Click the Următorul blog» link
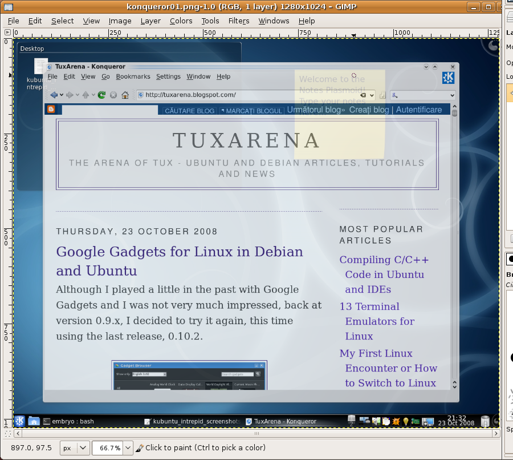The image size is (513, 460). [316, 110]
